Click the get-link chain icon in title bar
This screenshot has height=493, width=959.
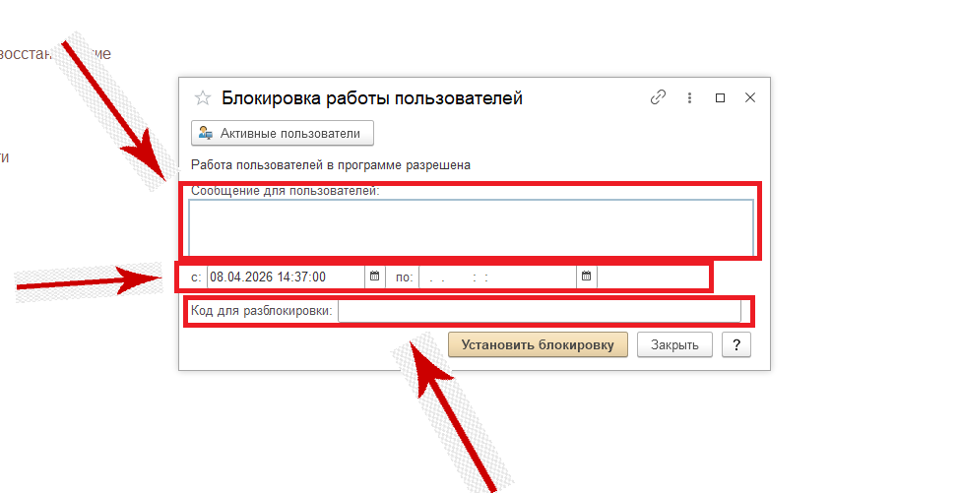pyautogui.click(x=659, y=97)
